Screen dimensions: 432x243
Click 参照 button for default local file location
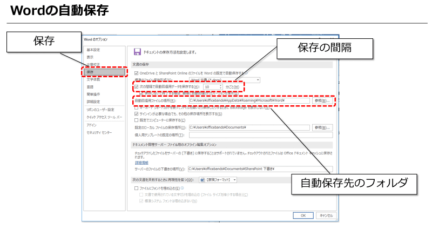pos(321,127)
